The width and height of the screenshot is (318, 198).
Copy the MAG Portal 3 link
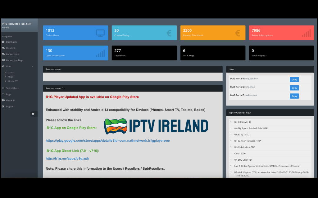coord(294,96)
